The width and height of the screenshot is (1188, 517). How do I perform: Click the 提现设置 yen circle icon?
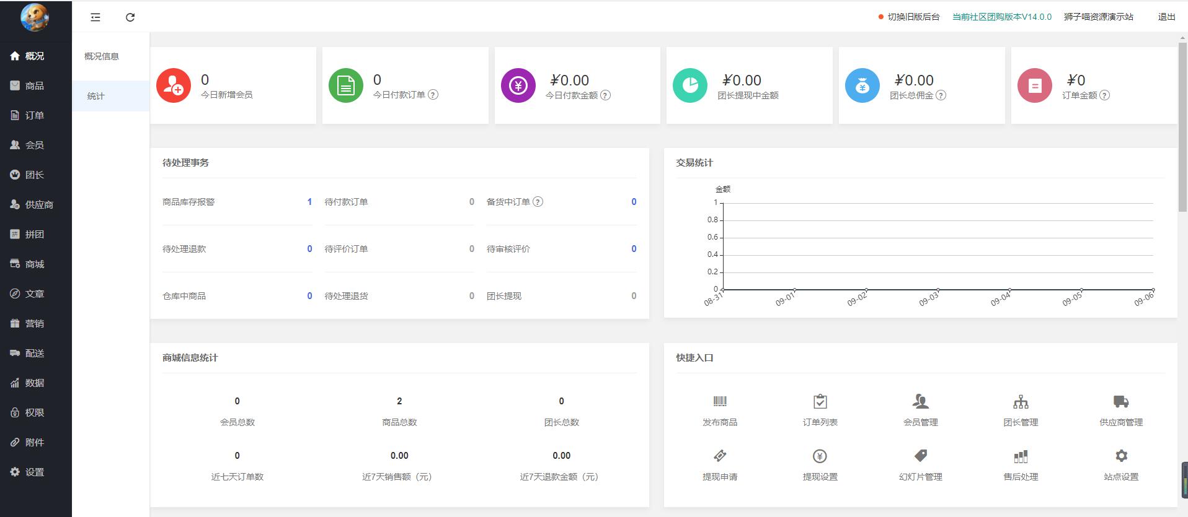(x=820, y=456)
